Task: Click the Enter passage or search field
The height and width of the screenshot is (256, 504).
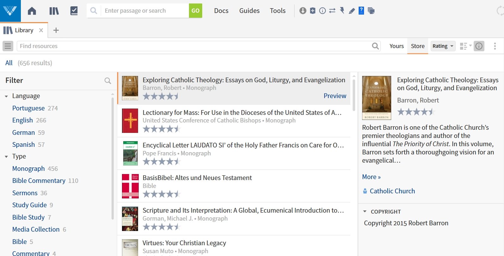Action: pos(145,11)
